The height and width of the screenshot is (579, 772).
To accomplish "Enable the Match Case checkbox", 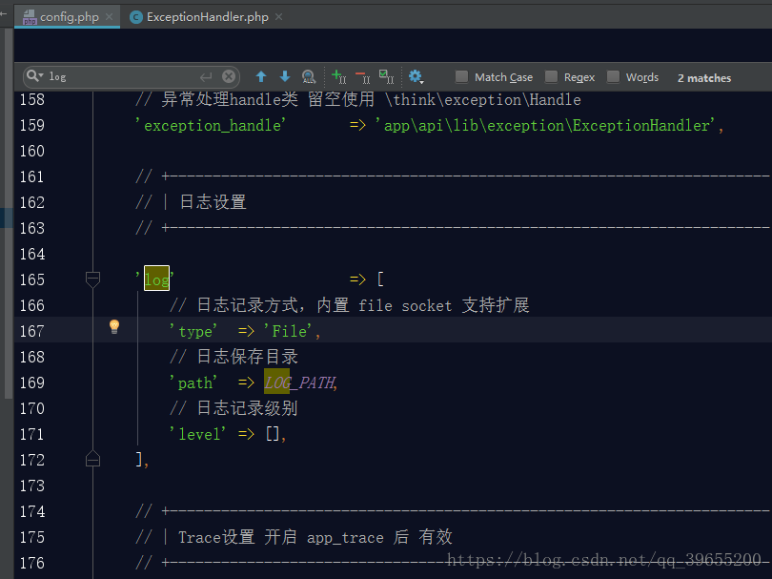I will pyautogui.click(x=461, y=76).
